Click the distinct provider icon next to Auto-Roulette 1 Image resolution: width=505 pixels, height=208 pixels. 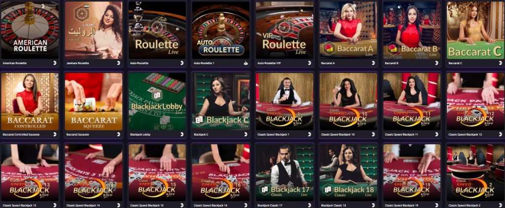pos(246,63)
